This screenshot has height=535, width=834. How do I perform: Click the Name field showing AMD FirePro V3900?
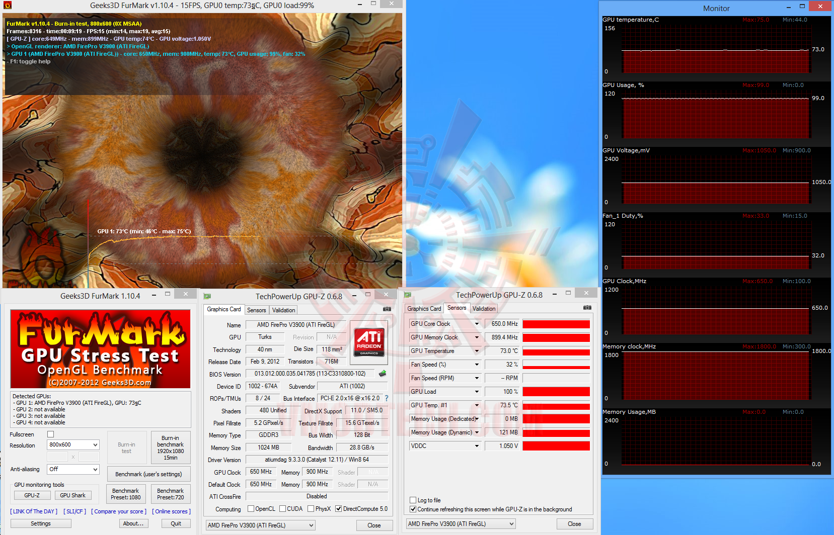296,325
